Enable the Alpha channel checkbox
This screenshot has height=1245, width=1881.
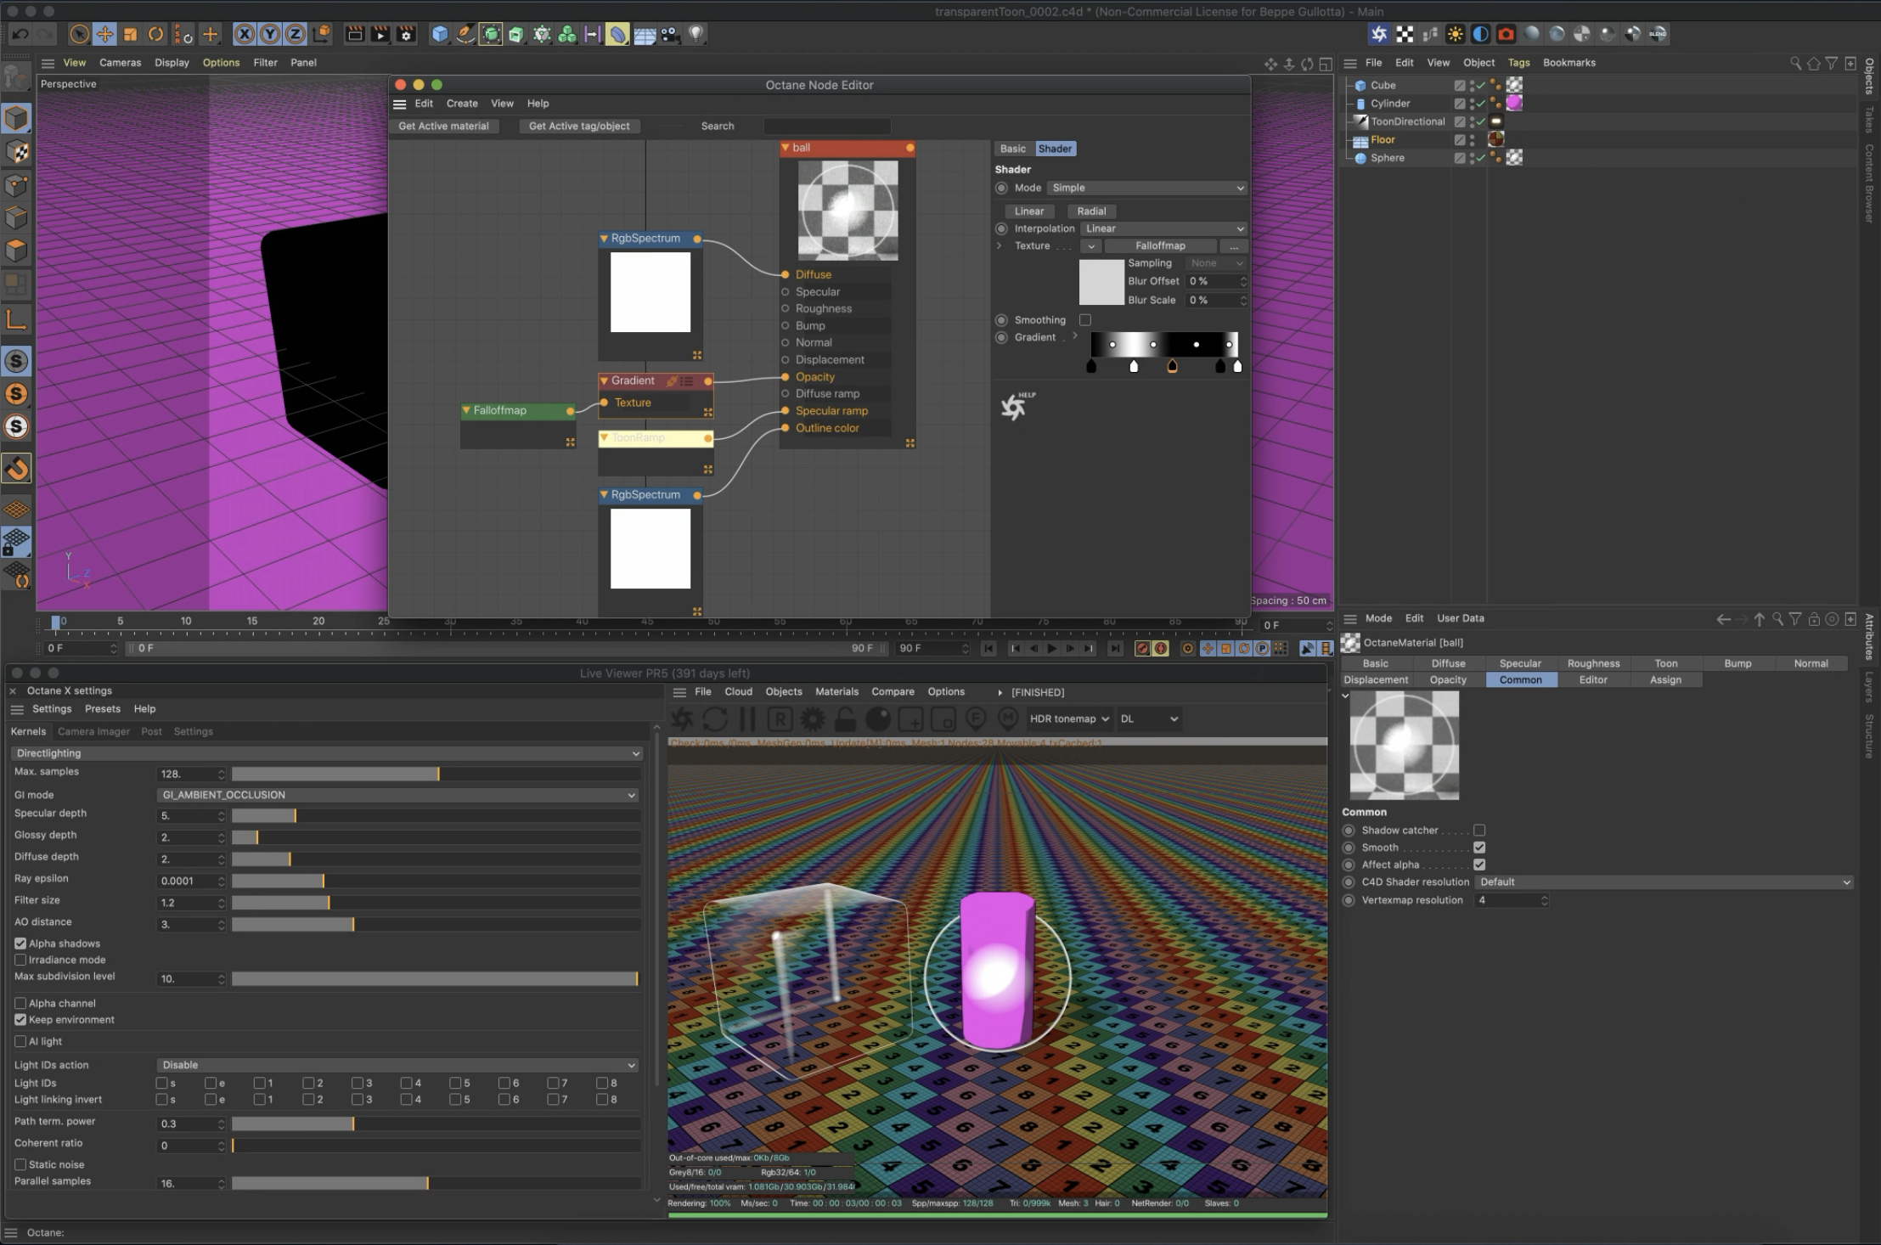point(20,1003)
